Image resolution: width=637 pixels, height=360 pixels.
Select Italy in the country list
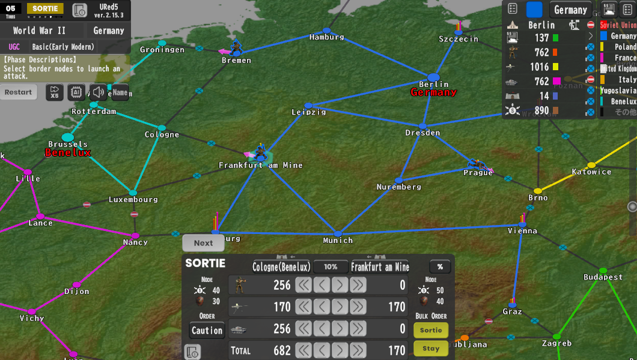pos(618,79)
